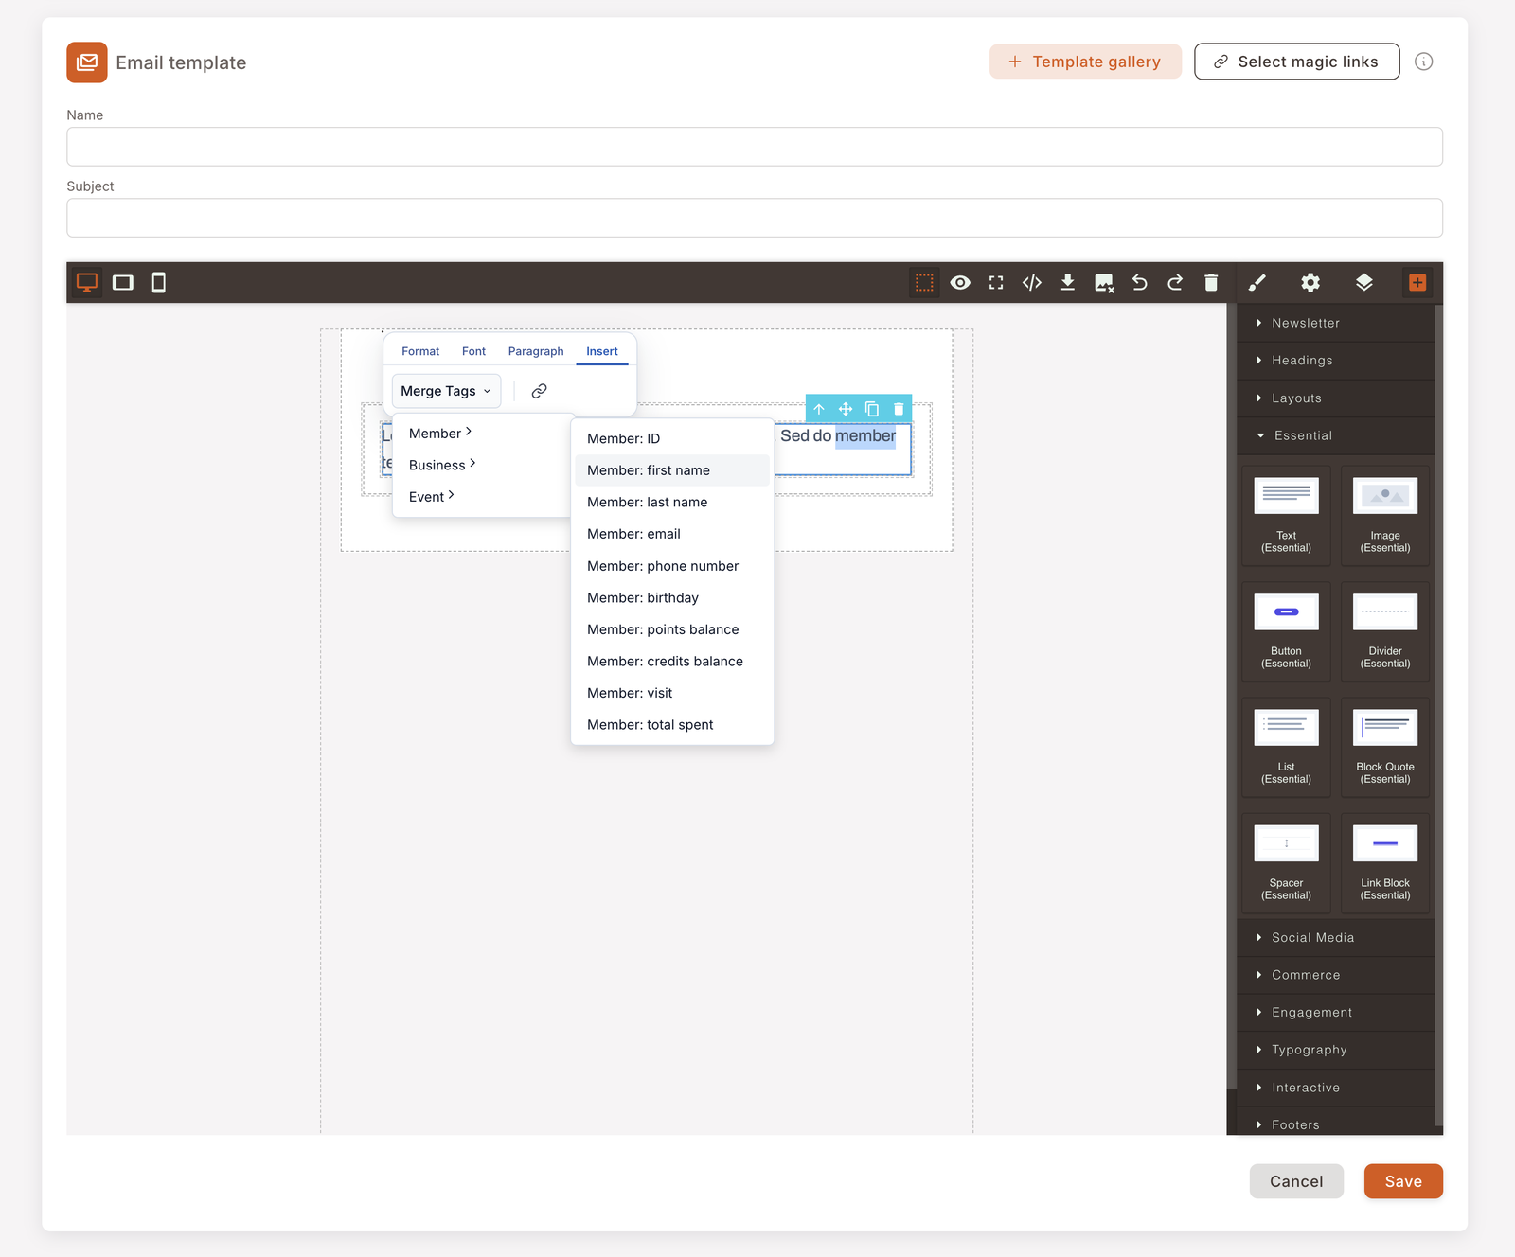Insert a link using chain icon
Image resolution: width=1515 pixels, height=1257 pixels.
[x=539, y=391]
